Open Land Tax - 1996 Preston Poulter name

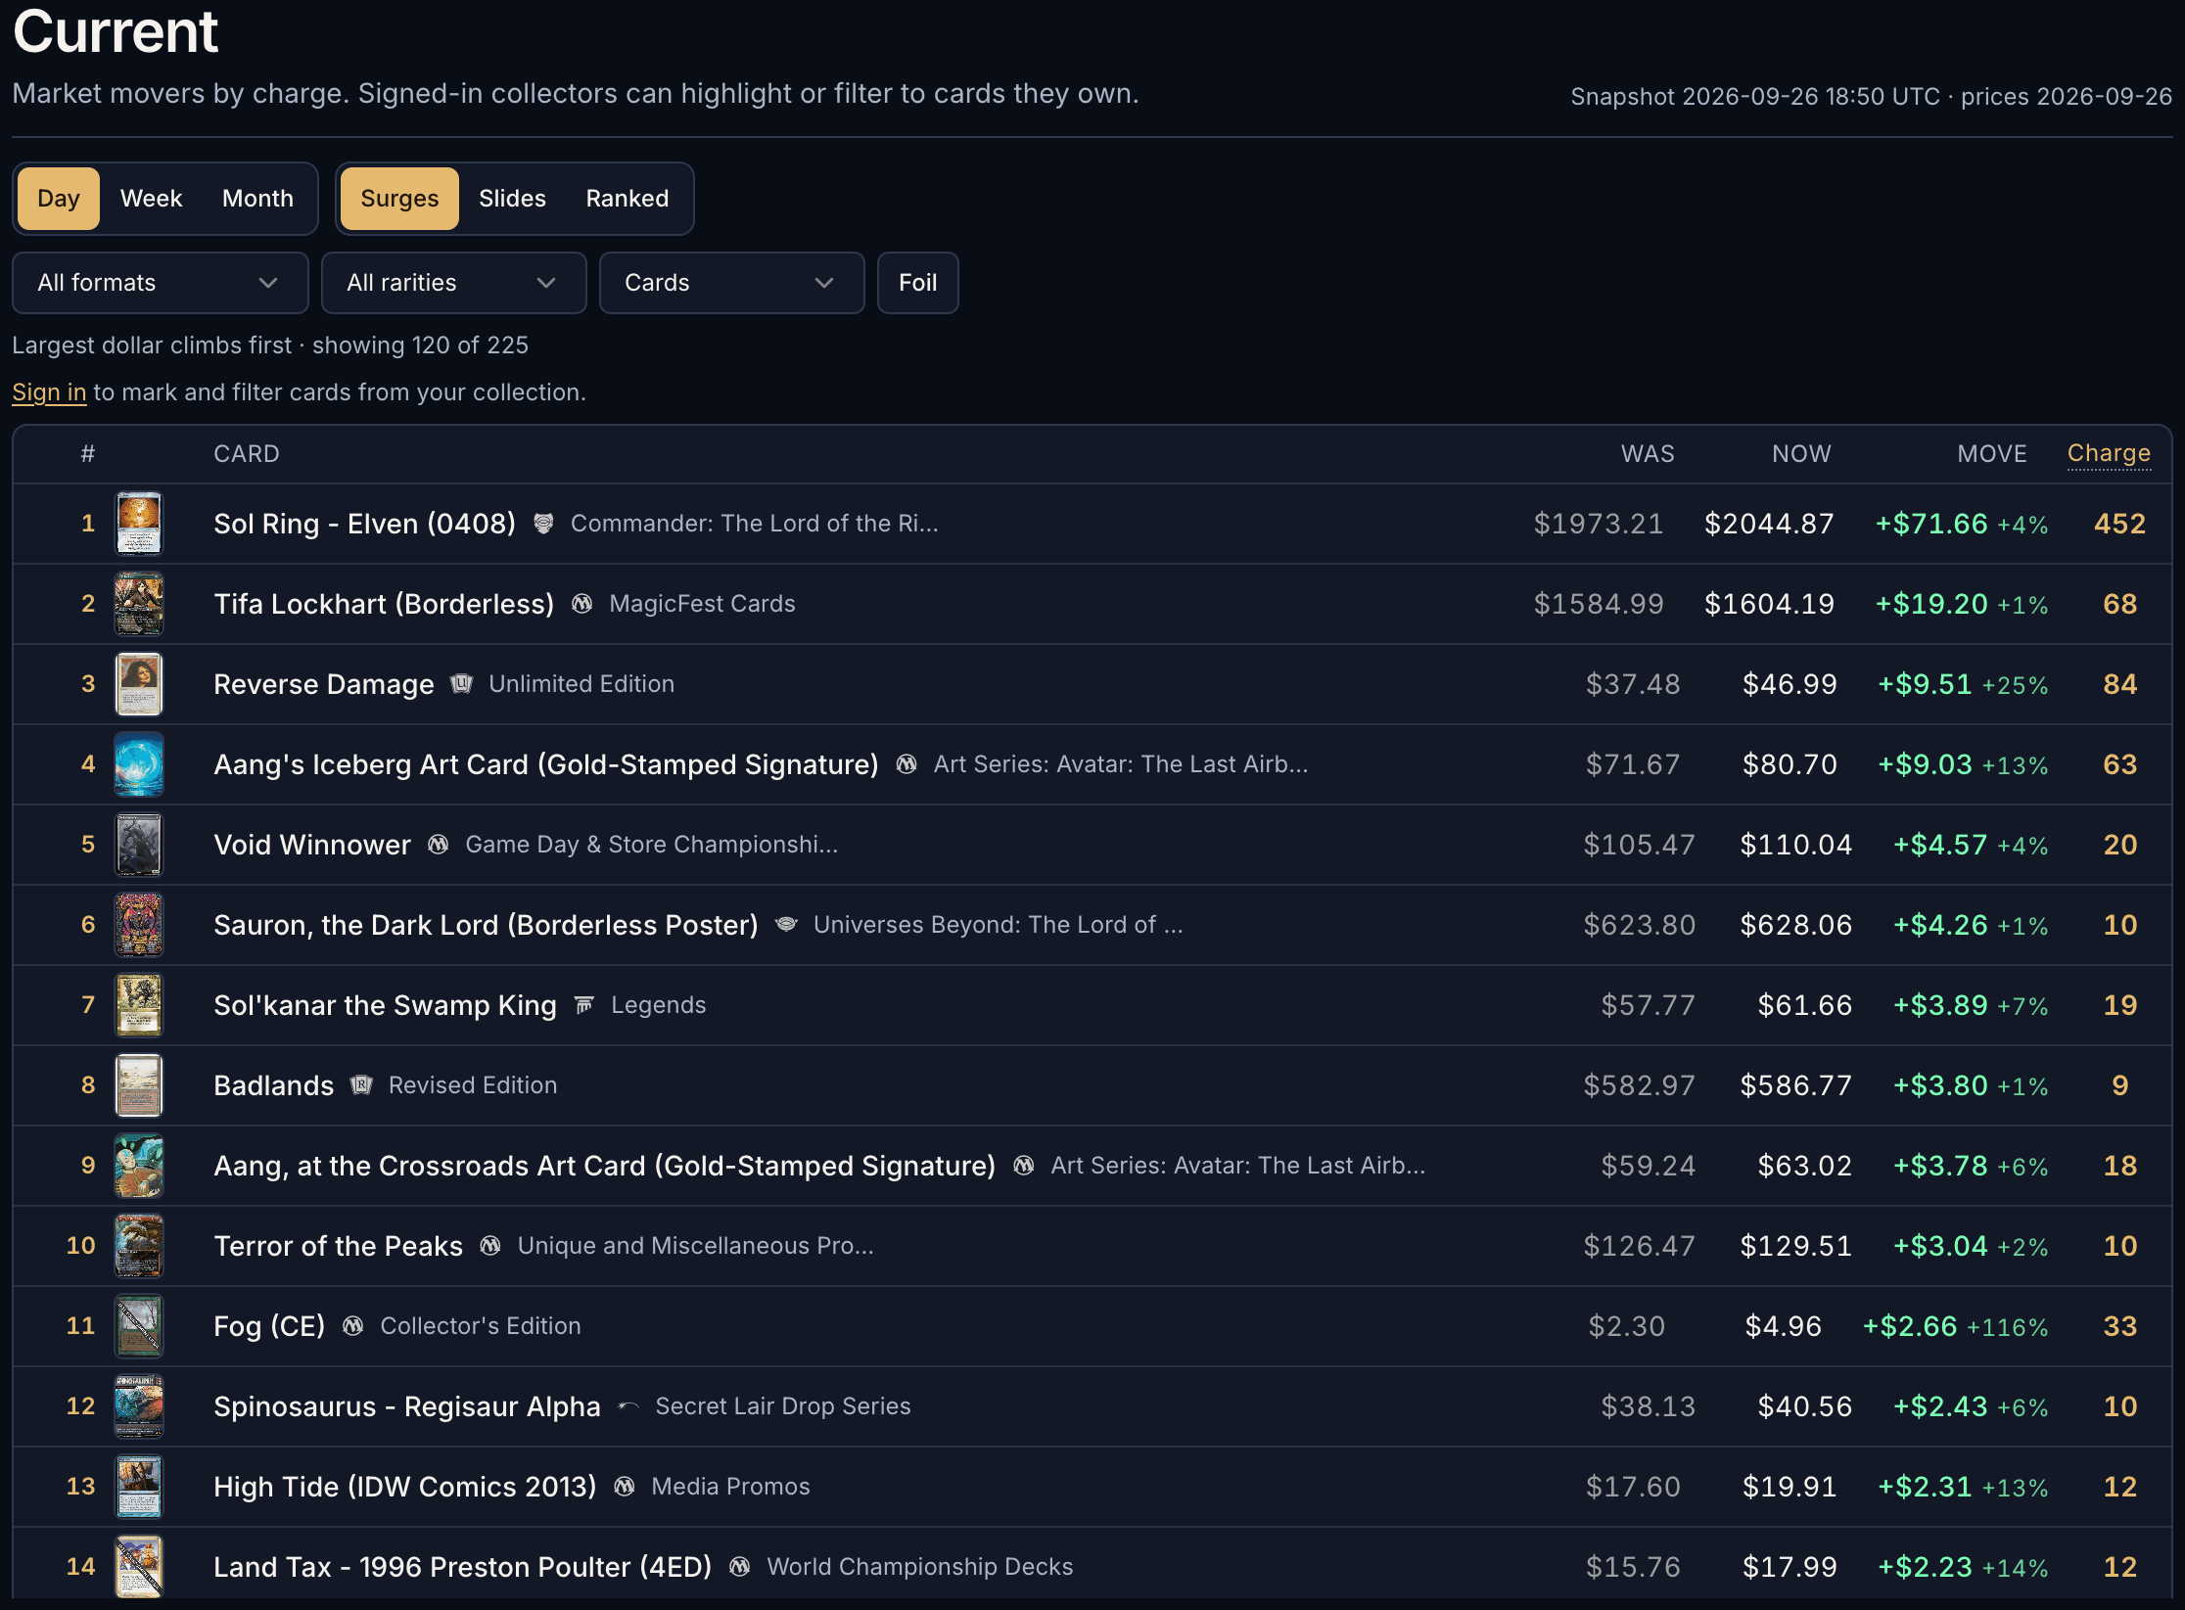[x=463, y=1567]
